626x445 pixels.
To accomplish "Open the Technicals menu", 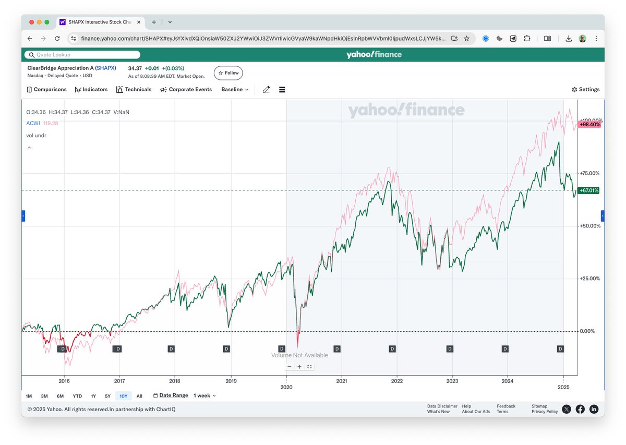I will (134, 90).
